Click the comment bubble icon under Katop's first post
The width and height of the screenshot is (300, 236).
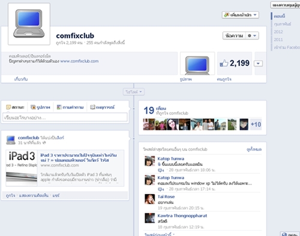(x=161, y=170)
